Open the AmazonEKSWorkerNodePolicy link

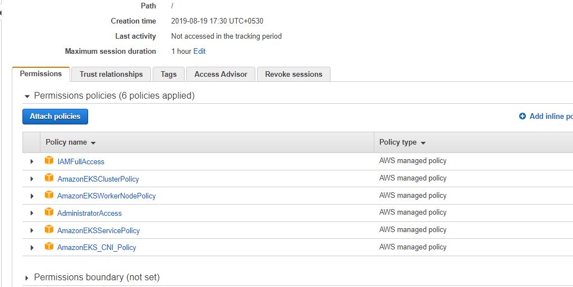tap(106, 196)
